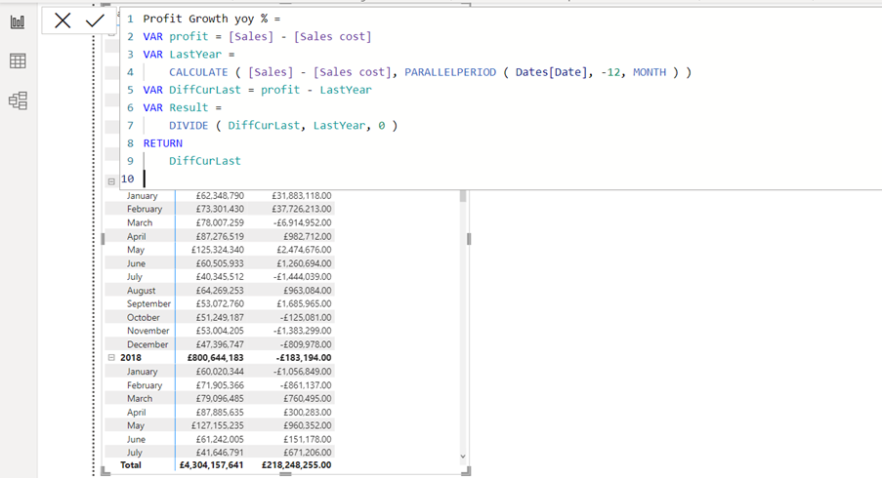This screenshot has height=478, width=882.
Task: Open the Model relationships view
Action: 18,100
